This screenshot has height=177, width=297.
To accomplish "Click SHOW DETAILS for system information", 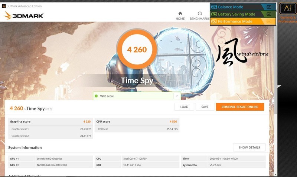I will pyautogui.click(x=249, y=147).
